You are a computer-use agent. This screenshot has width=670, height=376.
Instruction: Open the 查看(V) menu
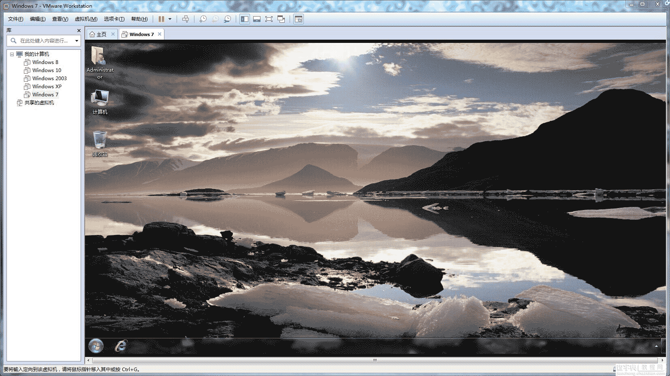pyautogui.click(x=60, y=19)
